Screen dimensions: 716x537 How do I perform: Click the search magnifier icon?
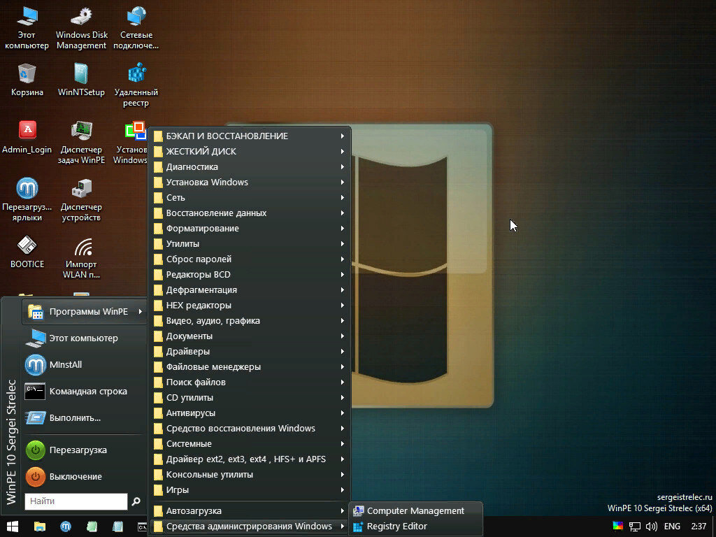[136, 501]
